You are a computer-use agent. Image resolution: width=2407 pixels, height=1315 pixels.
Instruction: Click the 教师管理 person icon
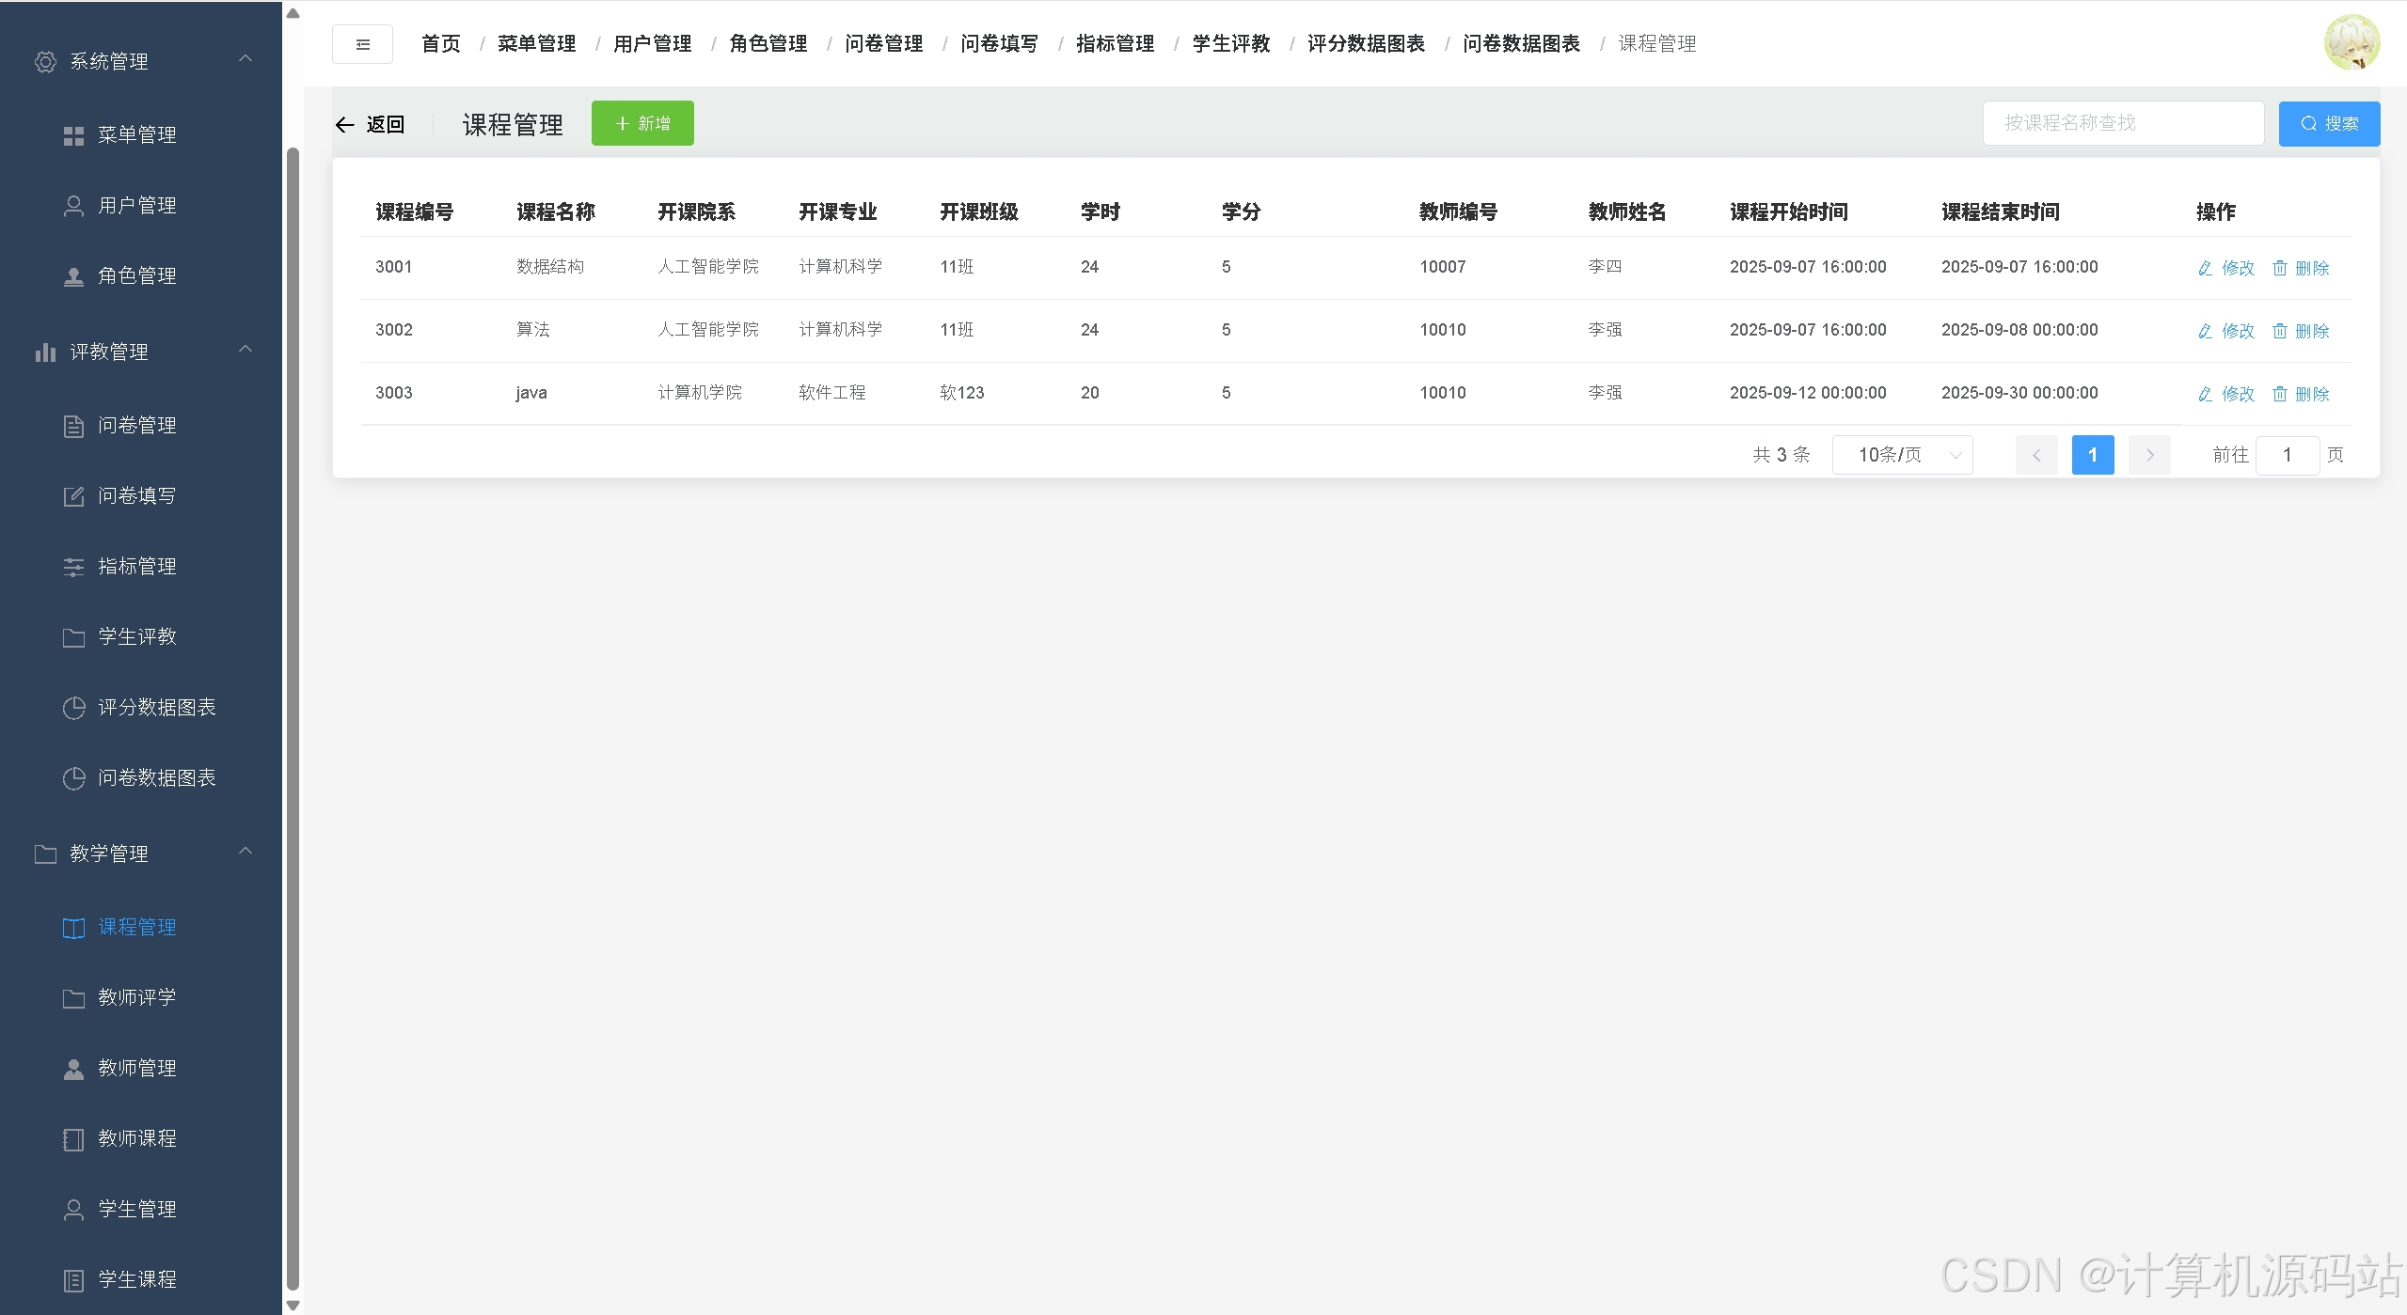pyautogui.click(x=73, y=1069)
